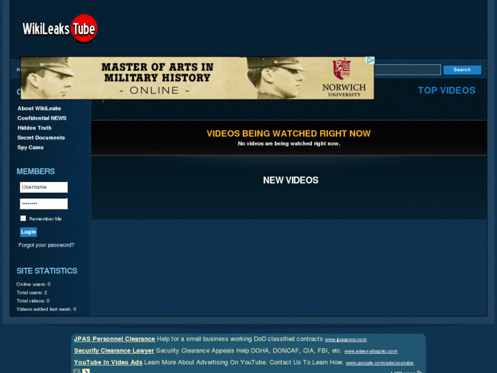Click 'Total users: 2' statistic
The image size is (497, 373).
(31, 293)
